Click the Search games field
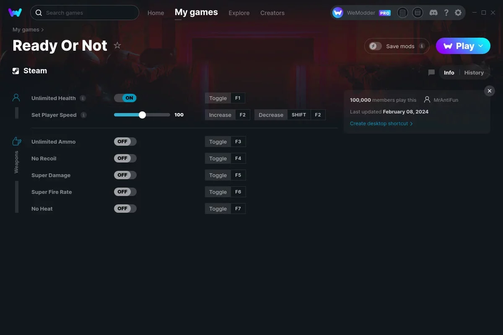Viewport: 503px width, 335px height. tap(85, 13)
